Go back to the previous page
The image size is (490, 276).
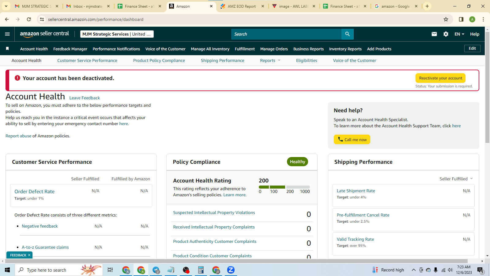click(7, 19)
